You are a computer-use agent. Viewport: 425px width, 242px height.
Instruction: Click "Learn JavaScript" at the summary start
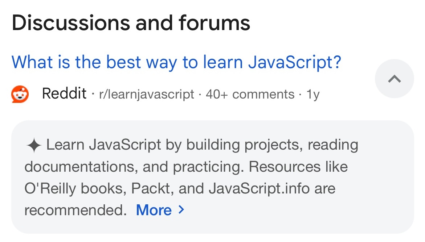104,145
